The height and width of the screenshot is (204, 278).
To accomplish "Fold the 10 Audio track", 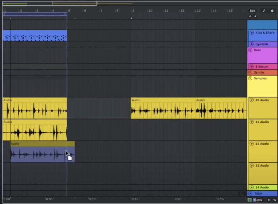I will coord(252,100).
